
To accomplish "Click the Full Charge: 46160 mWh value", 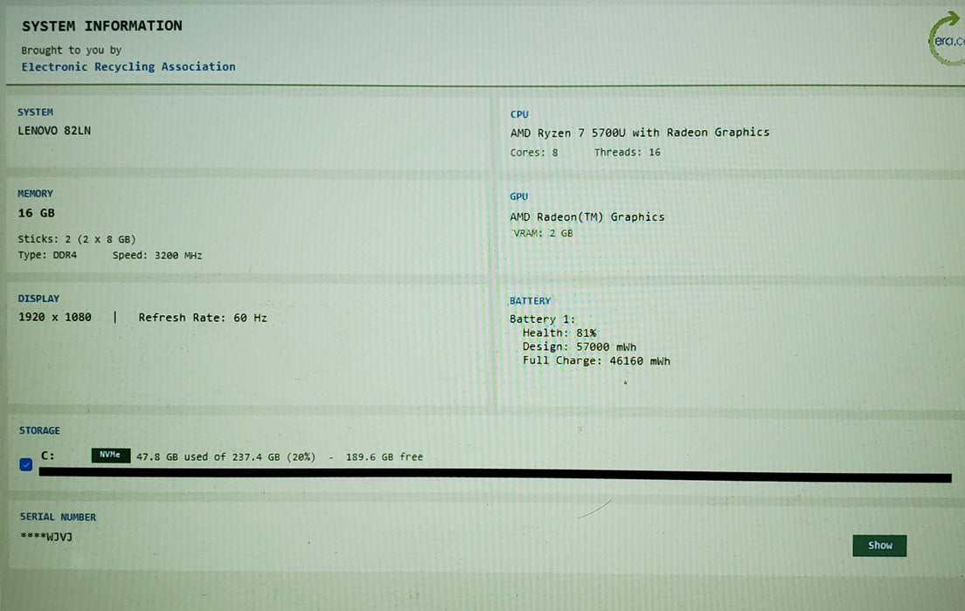I will (596, 360).
